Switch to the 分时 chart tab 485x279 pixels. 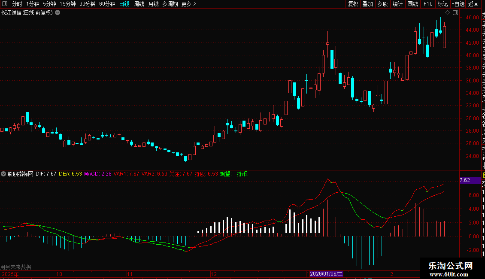click(x=17, y=4)
